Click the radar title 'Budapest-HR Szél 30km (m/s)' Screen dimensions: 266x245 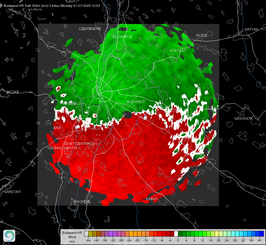[x=26, y=6]
